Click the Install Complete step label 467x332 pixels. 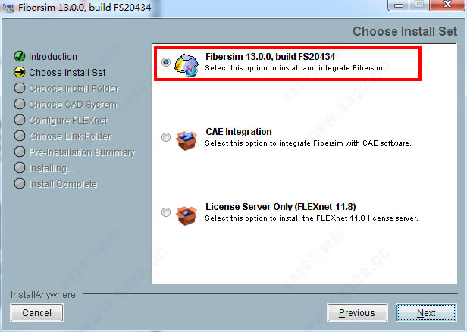[x=63, y=184]
